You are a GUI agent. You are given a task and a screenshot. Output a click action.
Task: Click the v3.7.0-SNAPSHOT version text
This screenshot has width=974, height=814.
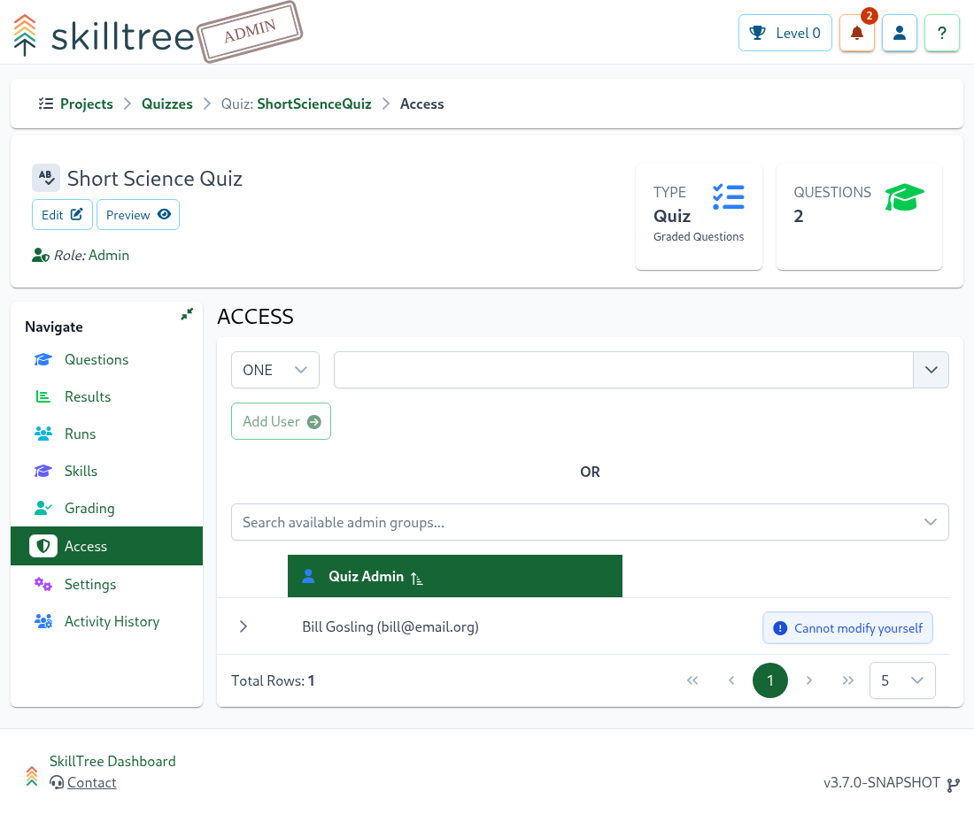(881, 782)
